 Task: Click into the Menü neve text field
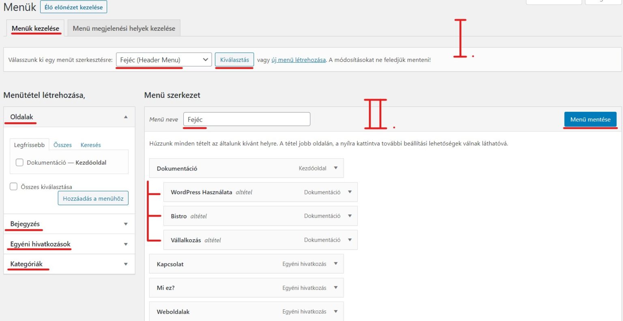click(247, 119)
